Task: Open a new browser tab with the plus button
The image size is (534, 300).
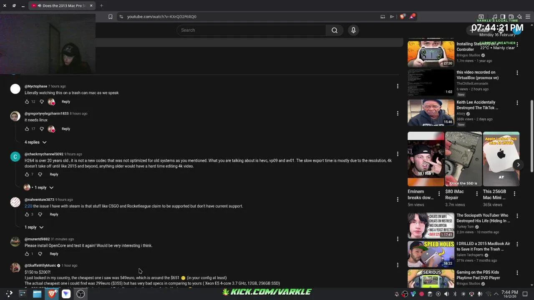Action: 101,5
